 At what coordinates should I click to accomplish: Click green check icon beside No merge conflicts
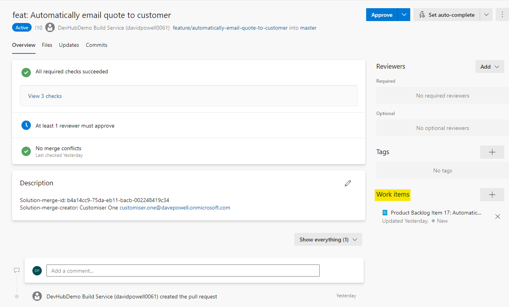pos(26,151)
